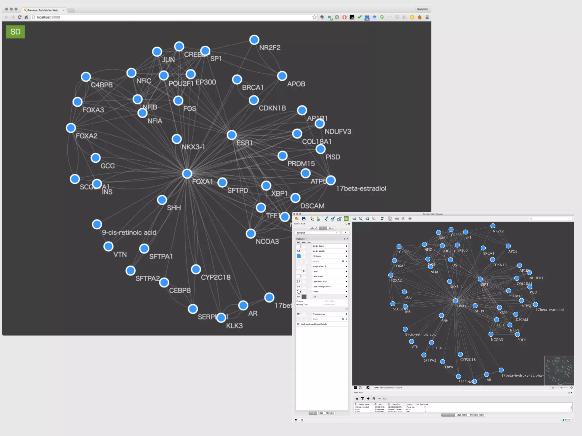Click the Import Network from file icon
The image size is (582, 436).
312,219
